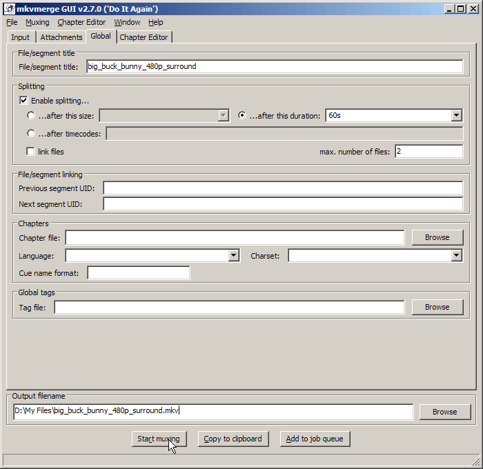Click the Next segment UID field
The image size is (483, 469).
(x=283, y=204)
